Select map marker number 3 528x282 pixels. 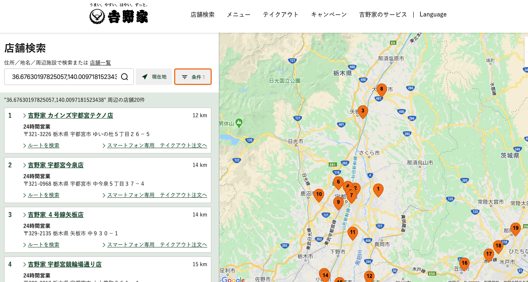click(x=363, y=111)
